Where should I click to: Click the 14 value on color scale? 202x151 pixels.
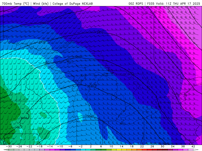122,146
